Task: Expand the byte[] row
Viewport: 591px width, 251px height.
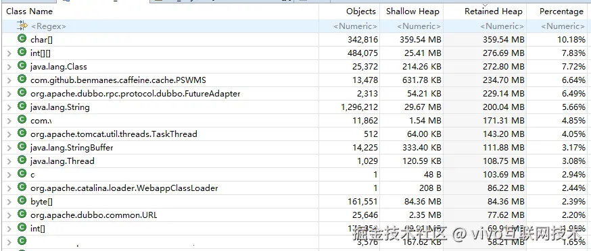Action: 9,201
